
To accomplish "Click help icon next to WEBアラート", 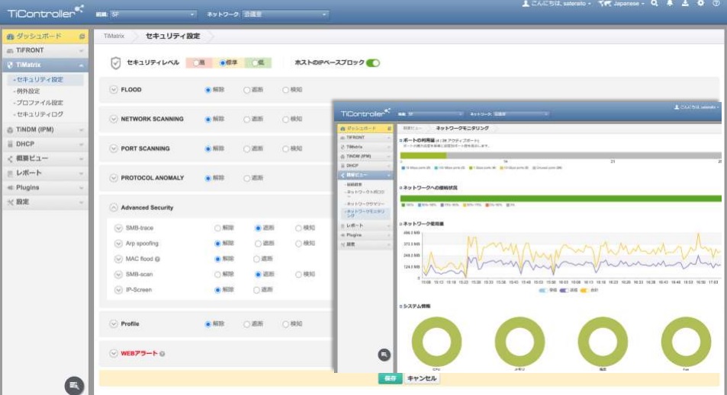I will point(162,354).
